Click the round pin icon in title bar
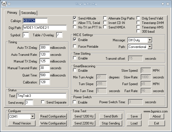 9,4
